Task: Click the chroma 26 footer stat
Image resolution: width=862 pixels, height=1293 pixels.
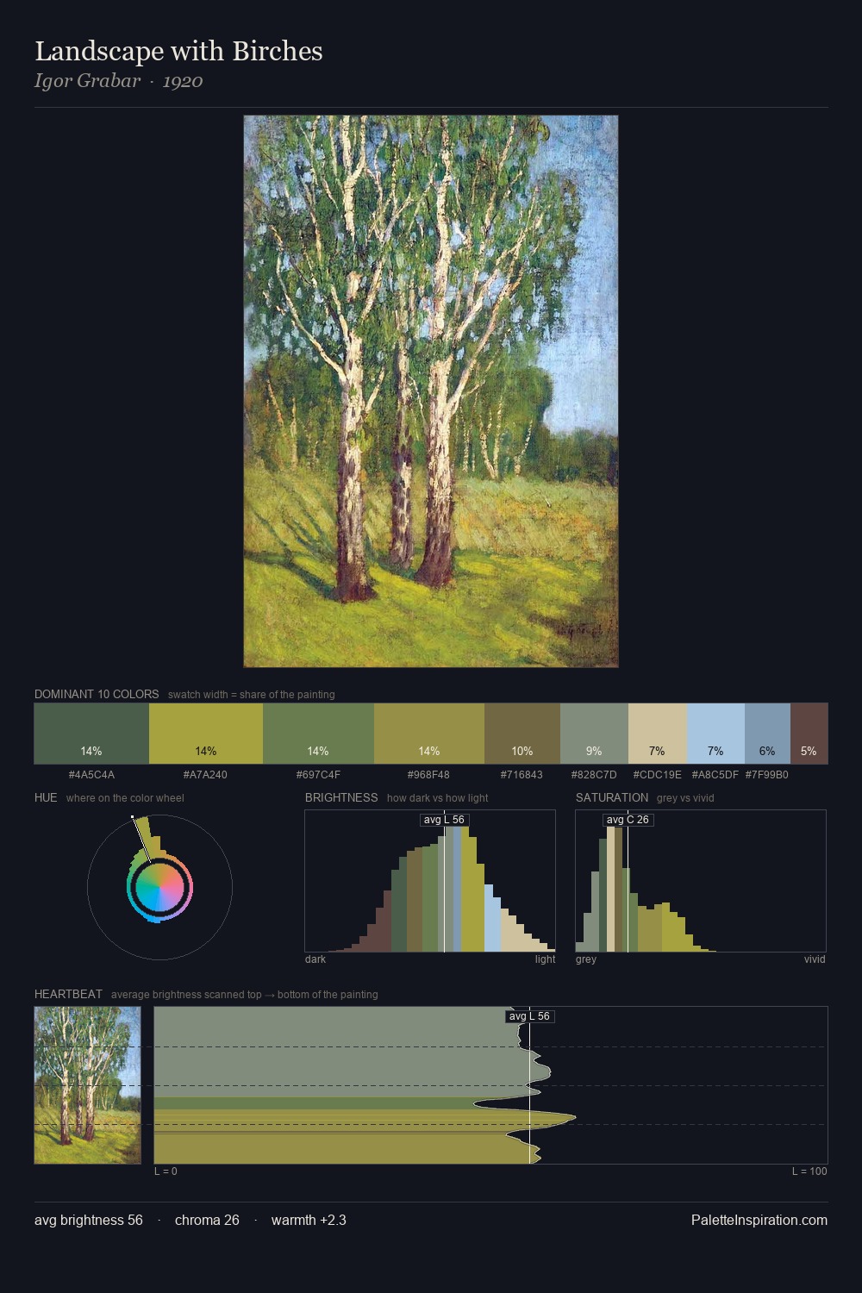Action: [x=207, y=1220]
